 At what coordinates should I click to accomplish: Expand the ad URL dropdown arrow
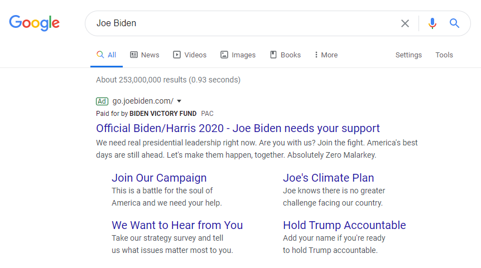[x=179, y=101]
